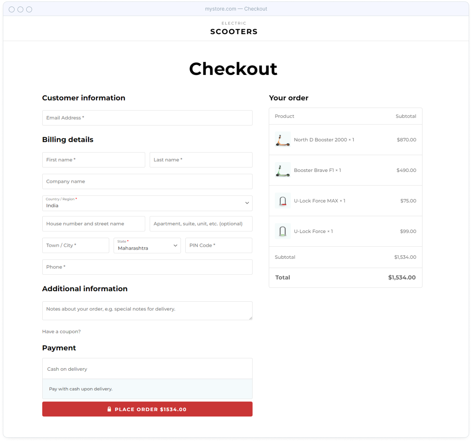The height and width of the screenshot is (442, 472).
Task: Click the $870.00 subtotal value
Action: pyautogui.click(x=406, y=140)
